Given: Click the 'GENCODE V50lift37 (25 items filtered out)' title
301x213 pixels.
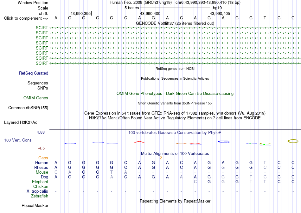Looking at the screenshot, I should (x=175, y=23).
